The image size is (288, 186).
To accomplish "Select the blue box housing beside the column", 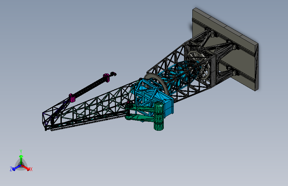I will 169,107.
